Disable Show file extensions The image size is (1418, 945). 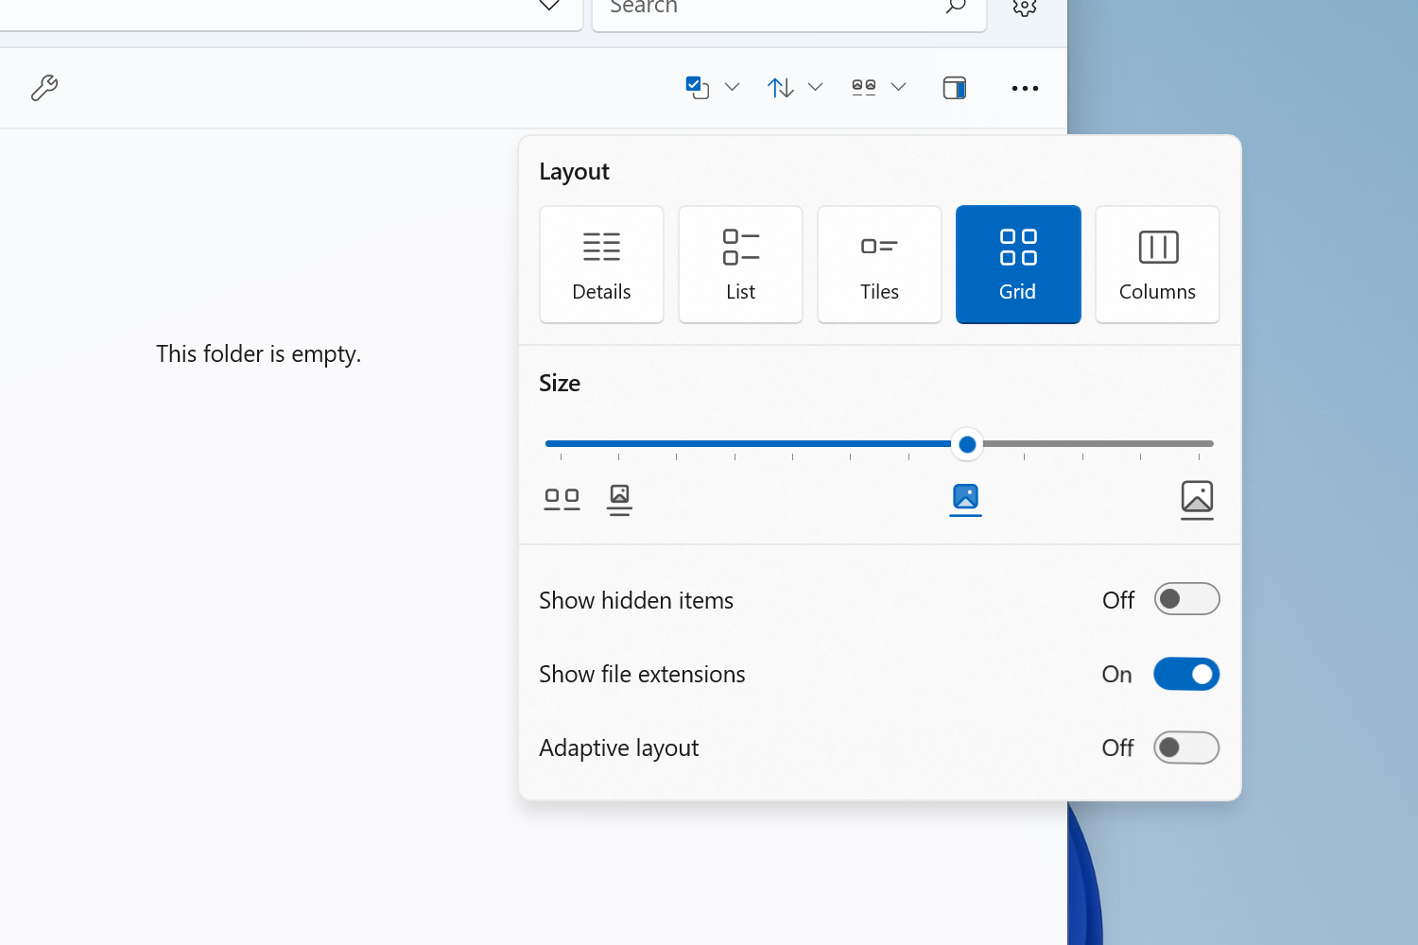coord(1186,674)
